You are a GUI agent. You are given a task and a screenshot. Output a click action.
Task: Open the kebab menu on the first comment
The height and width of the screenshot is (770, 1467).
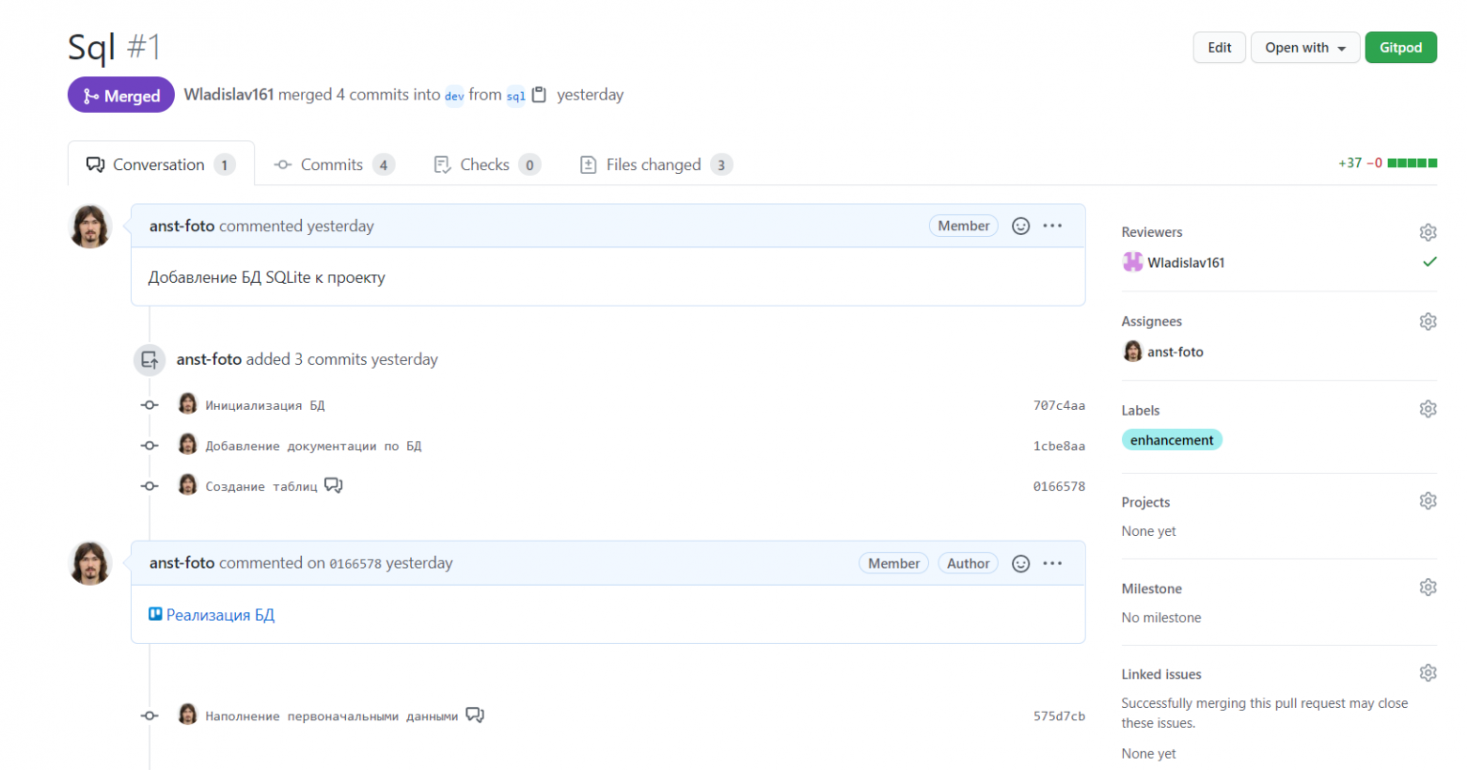(x=1052, y=226)
